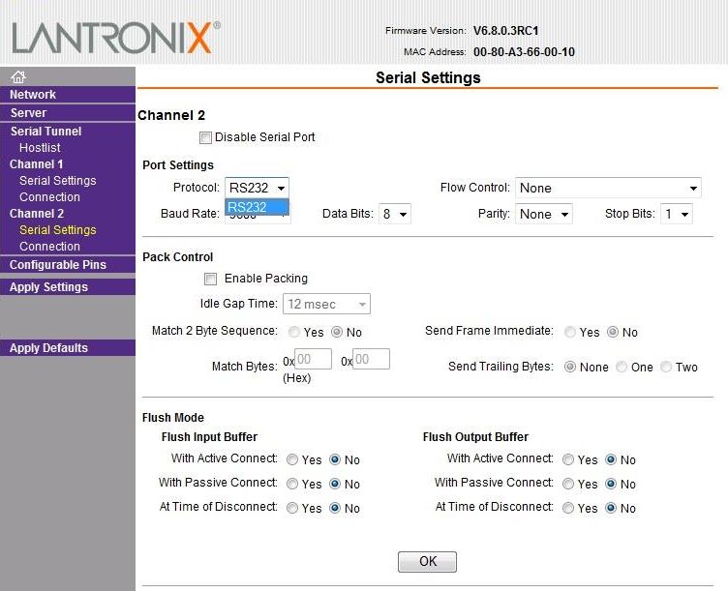The image size is (728, 591).
Task: Choose Yes for Send Frame Immediate
Action: point(570,332)
